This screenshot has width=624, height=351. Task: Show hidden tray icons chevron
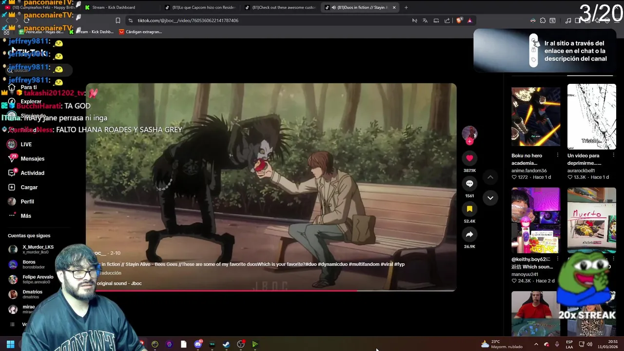click(x=536, y=344)
